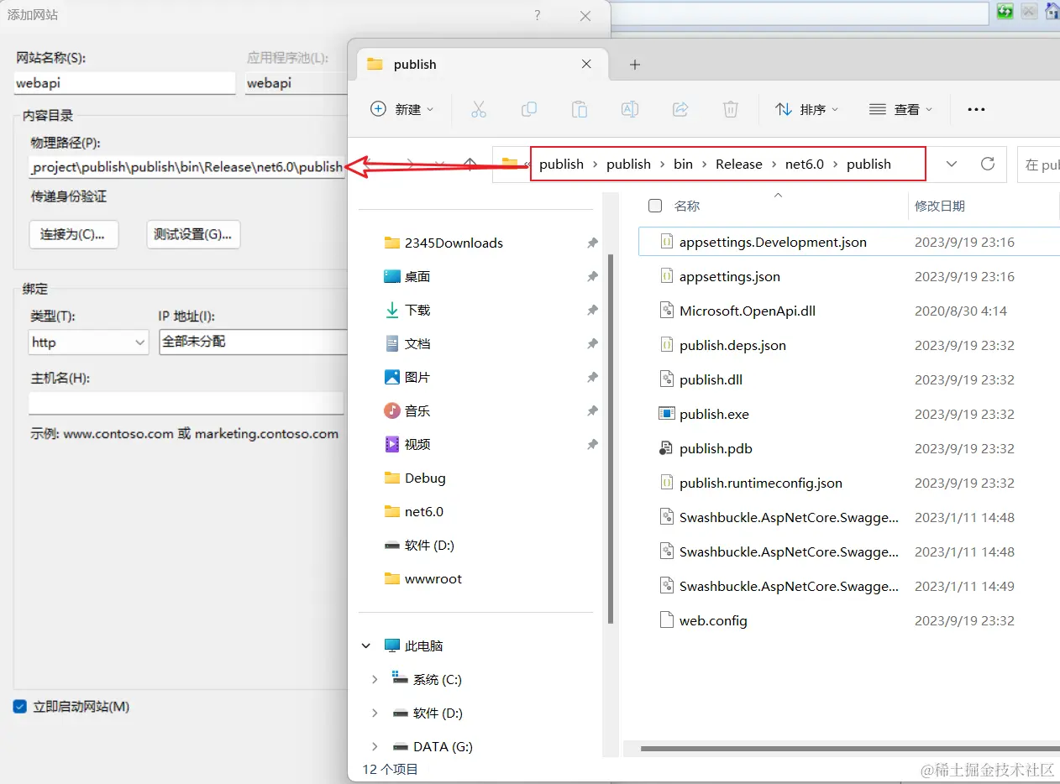The width and height of the screenshot is (1060, 784).
Task: Open the net6.0 folder in sidebar
Action: pyautogui.click(x=413, y=511)
